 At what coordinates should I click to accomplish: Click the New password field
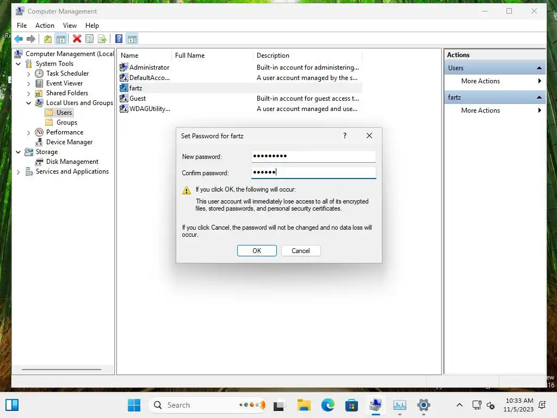(x=313, y=156)
